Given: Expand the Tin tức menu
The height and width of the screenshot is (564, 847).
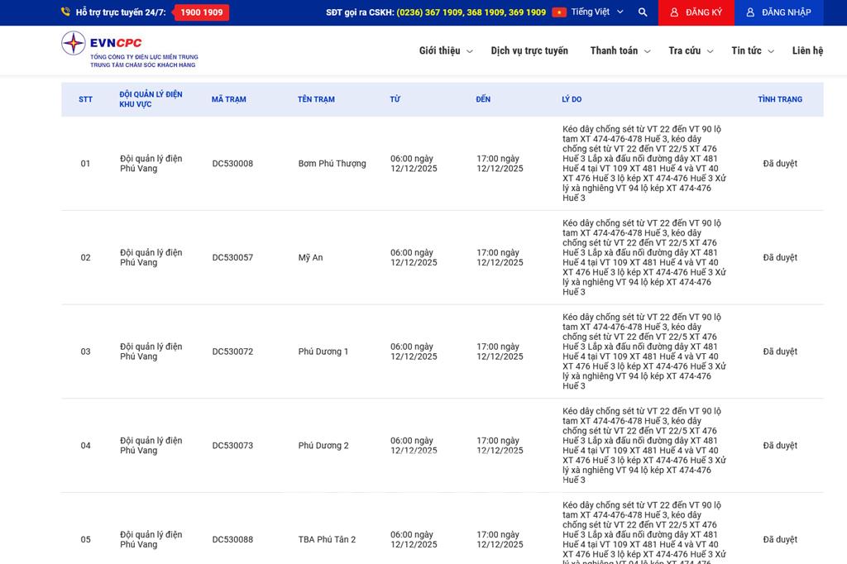Looking at the screenshot, I should tap(752, 50).
